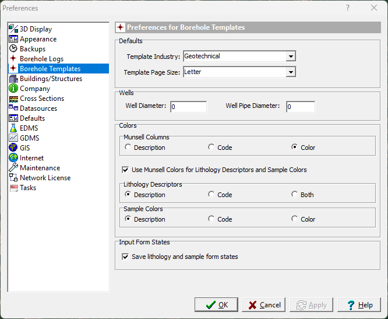The image size is (388, 319).
Task: Click the EDMS flask icon
Action: pyautogui.click(x=13, y=128)
